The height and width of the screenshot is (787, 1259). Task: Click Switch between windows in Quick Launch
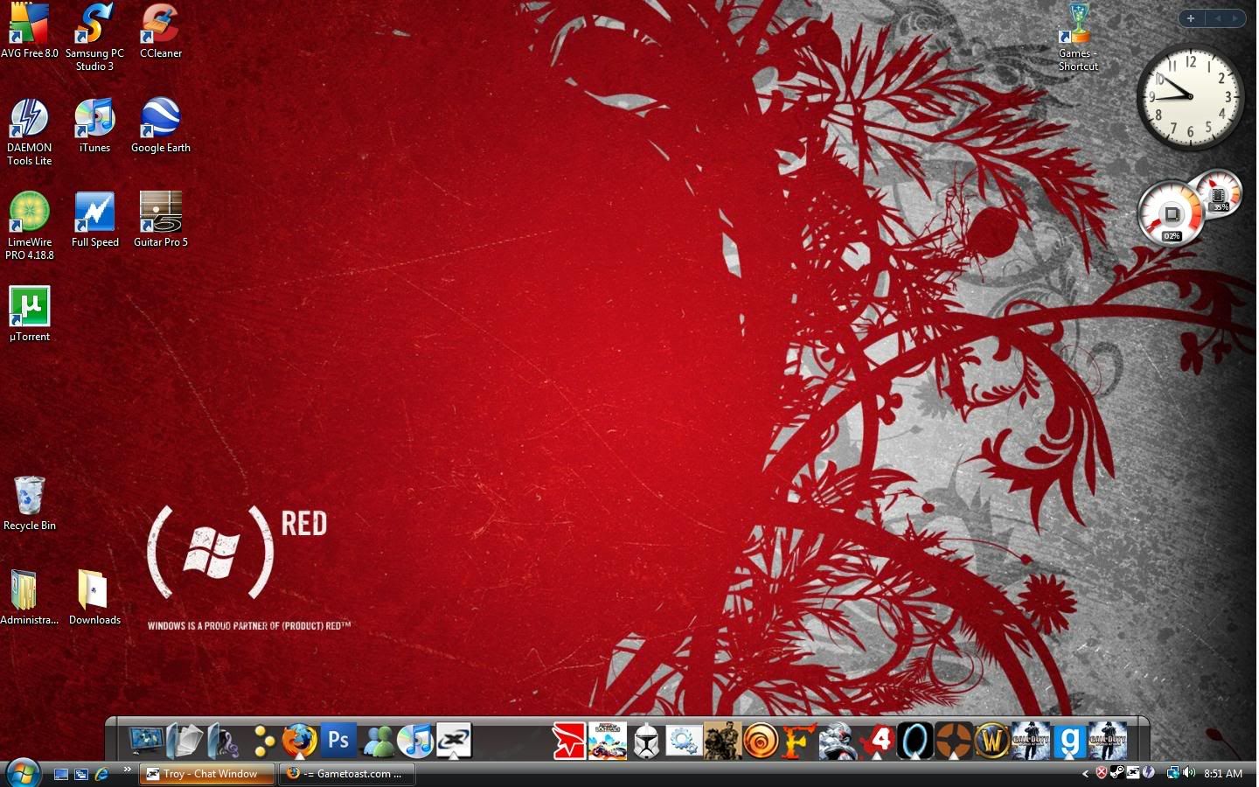[81, 774]
